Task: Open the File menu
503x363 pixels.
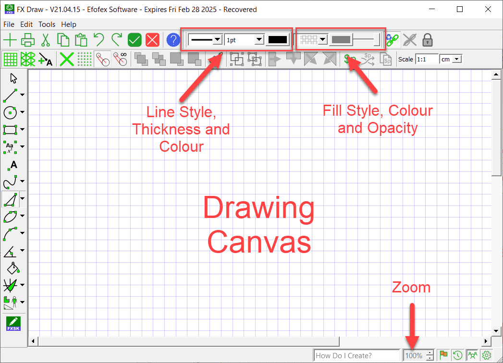Action: tap(9, 24)
